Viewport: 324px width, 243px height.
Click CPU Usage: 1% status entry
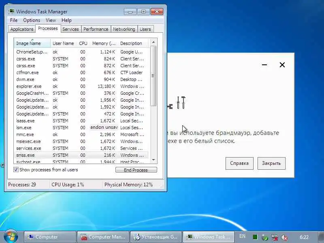[x=68, y=185]
